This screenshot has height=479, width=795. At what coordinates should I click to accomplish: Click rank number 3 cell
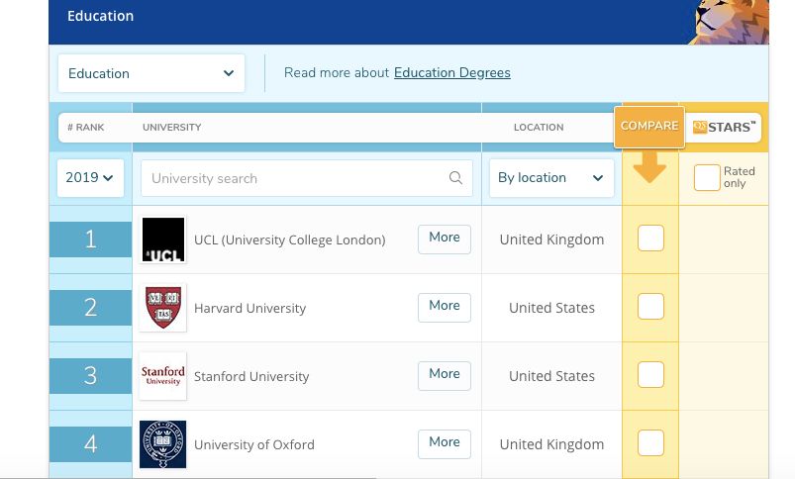coord(90,376)
